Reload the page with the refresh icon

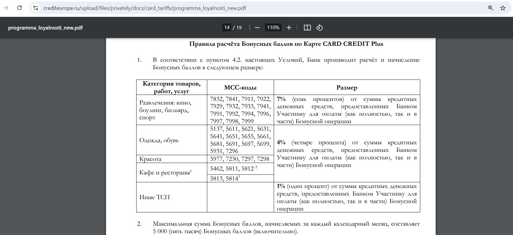(20, 8)
